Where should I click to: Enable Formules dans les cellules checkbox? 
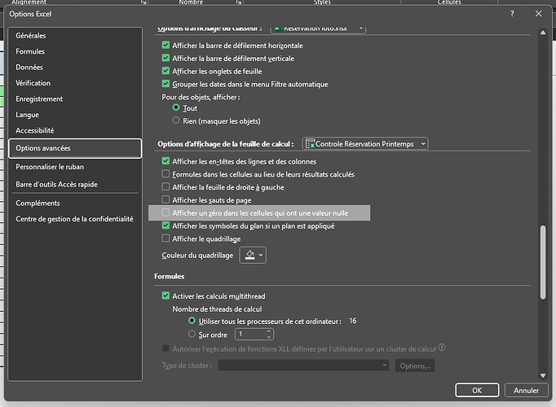tap(165, 173)
